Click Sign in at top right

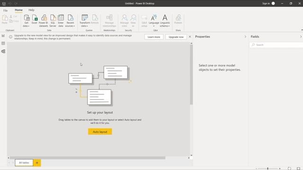click(x=266, y=3)
